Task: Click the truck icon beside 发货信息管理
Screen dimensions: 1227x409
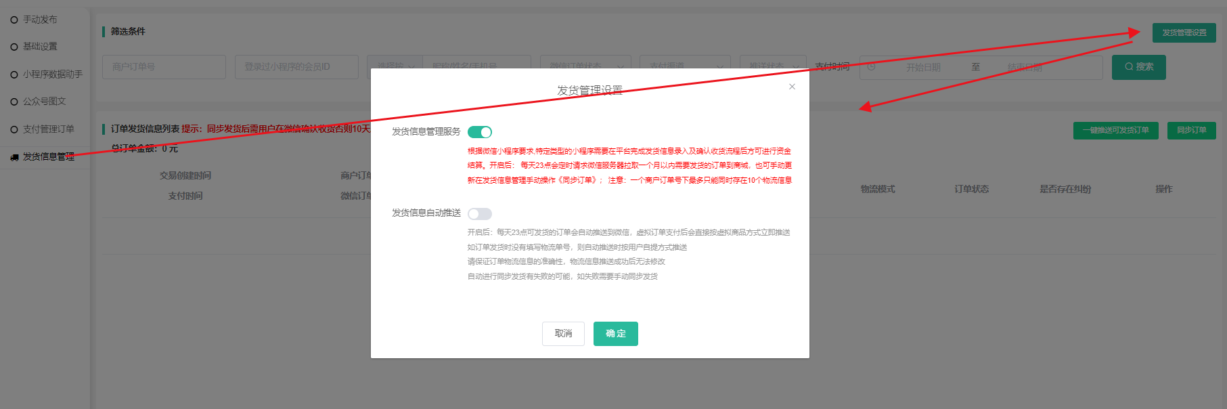Action: click(x=14, y=157)
